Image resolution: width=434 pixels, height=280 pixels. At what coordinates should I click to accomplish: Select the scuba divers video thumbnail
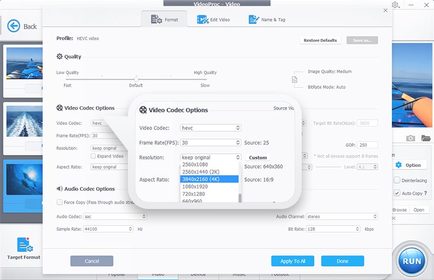[x=25, y=179]
